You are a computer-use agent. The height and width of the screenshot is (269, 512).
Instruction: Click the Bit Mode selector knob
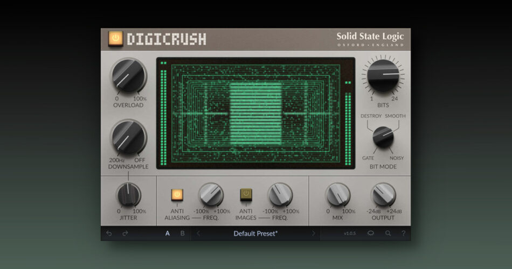[x=383, y=136]
